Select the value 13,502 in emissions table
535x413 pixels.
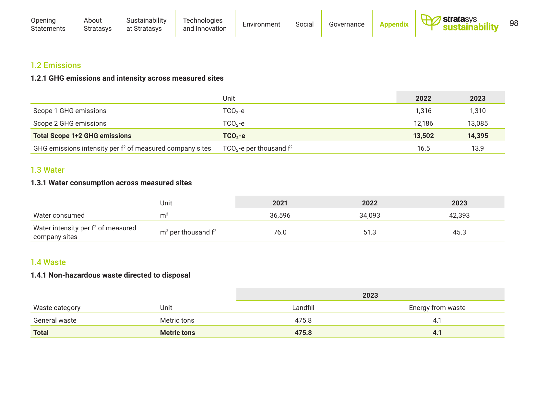[x=423, y=136]
